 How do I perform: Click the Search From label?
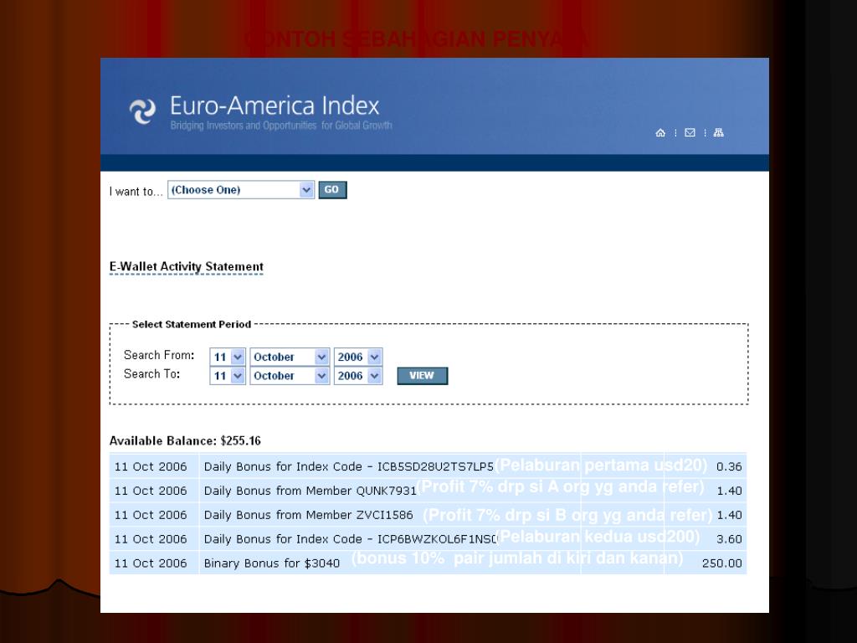point(159,355)
